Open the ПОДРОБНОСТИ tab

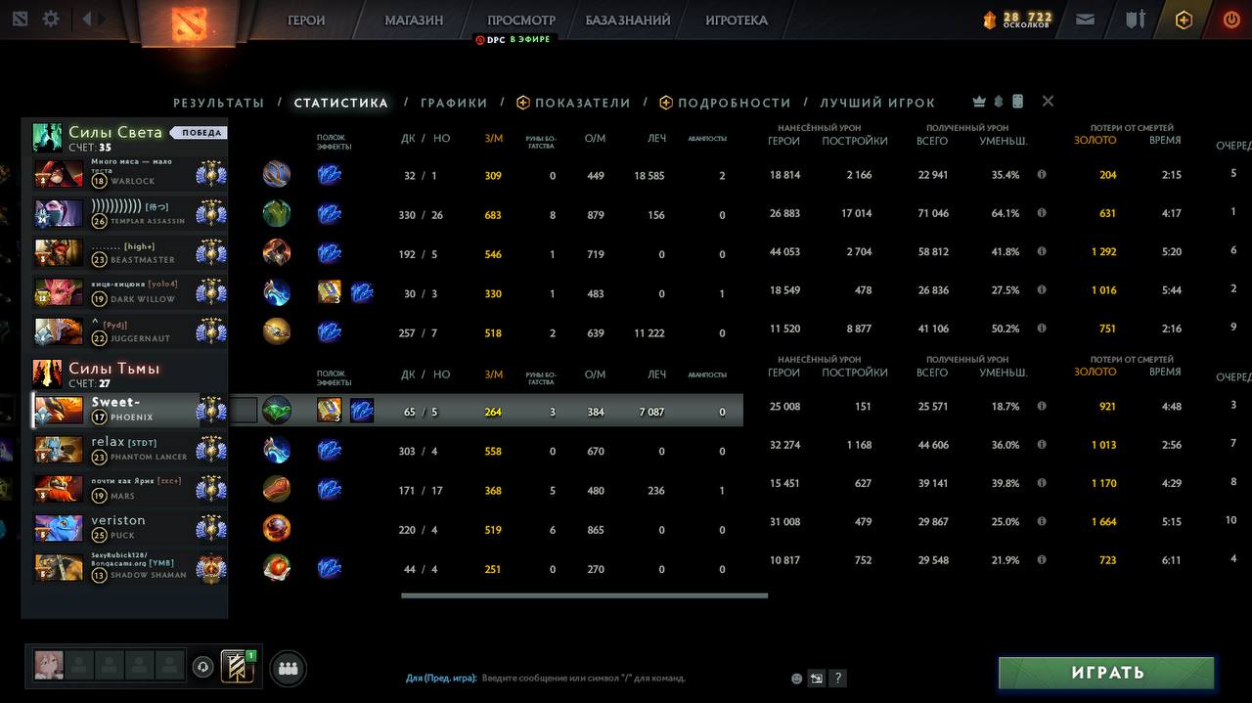pyautogui.click(x=725, y=103)
